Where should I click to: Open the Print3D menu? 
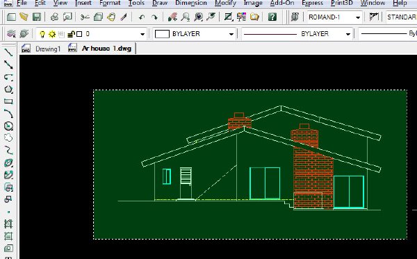click(x=341, y=3)
